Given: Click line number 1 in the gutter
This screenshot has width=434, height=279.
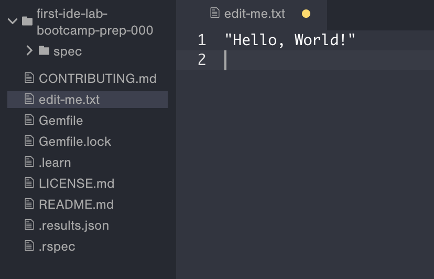Looking at the screenshot, I should (x=202, y=40).
